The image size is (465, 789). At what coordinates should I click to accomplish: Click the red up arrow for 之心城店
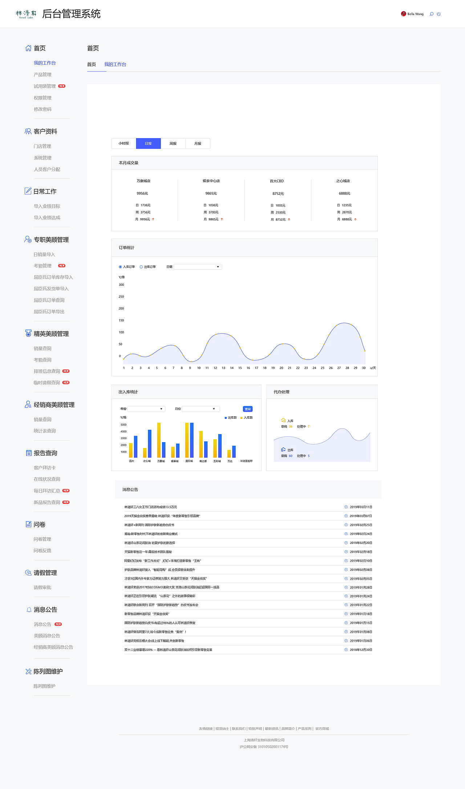[x=355, y=219]
